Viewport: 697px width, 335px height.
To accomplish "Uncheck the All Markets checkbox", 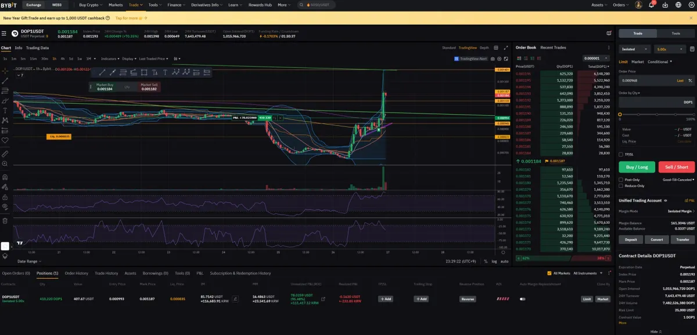I will tap(549, 273).
